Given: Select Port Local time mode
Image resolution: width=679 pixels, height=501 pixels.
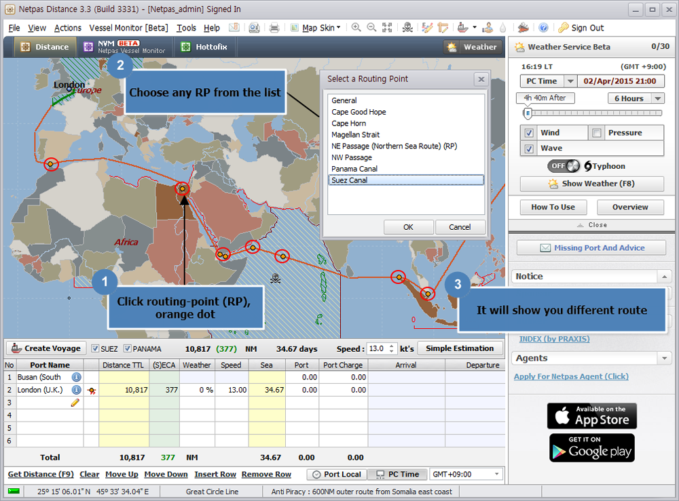Looking at the screenshot, I should click(x=337, y=474).
